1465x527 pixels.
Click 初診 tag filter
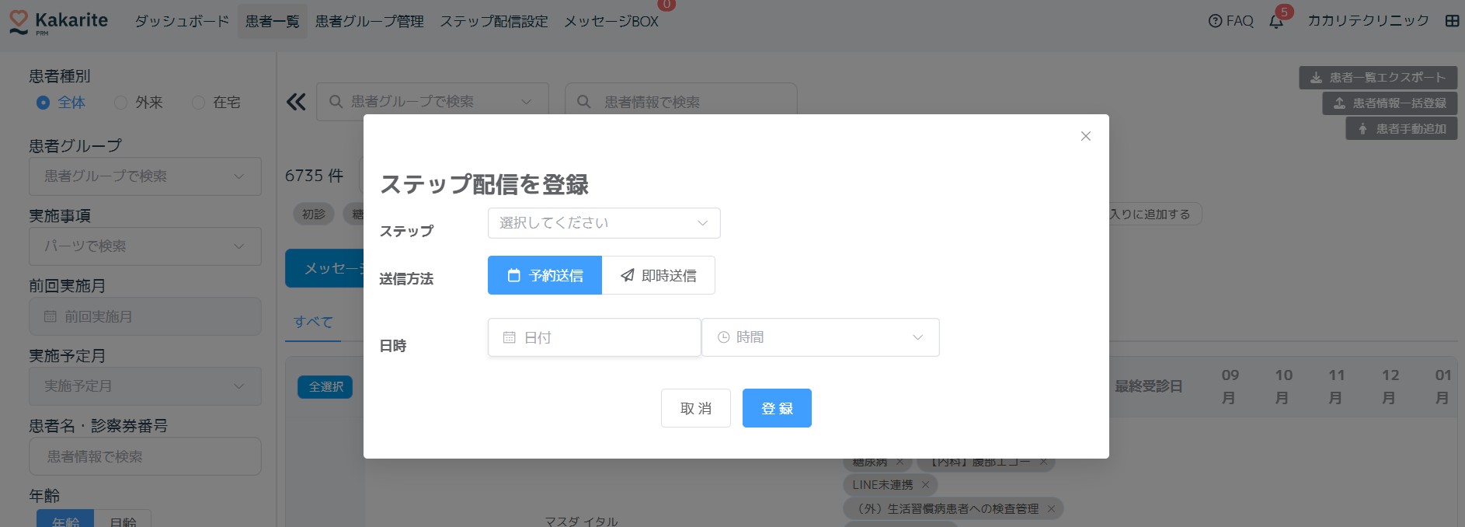click(314, 214)
